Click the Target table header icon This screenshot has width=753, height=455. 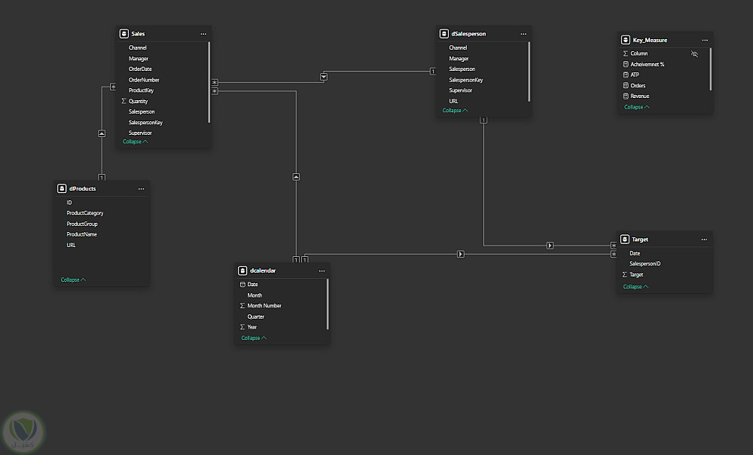tap(625, 240)
